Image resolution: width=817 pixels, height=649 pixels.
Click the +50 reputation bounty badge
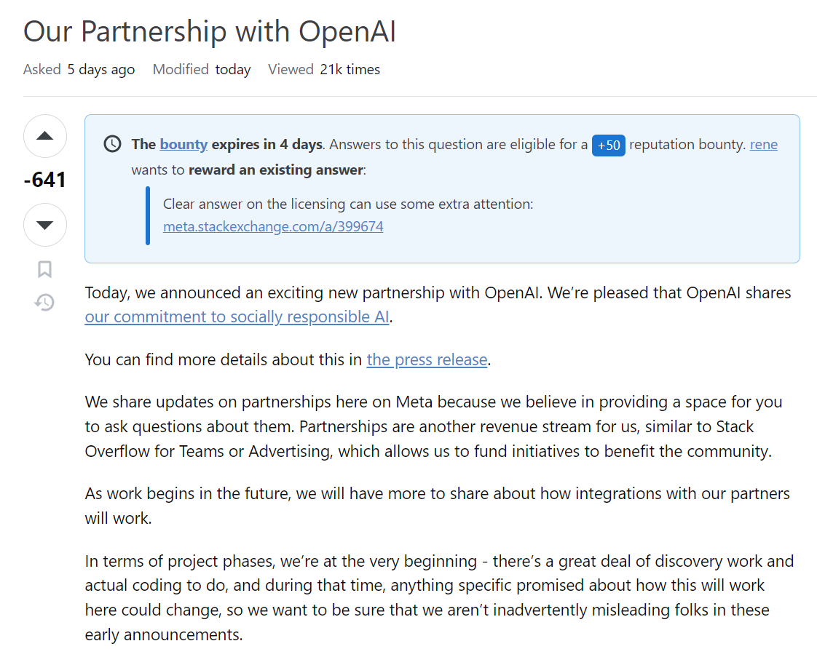click(x=608, y=145)
